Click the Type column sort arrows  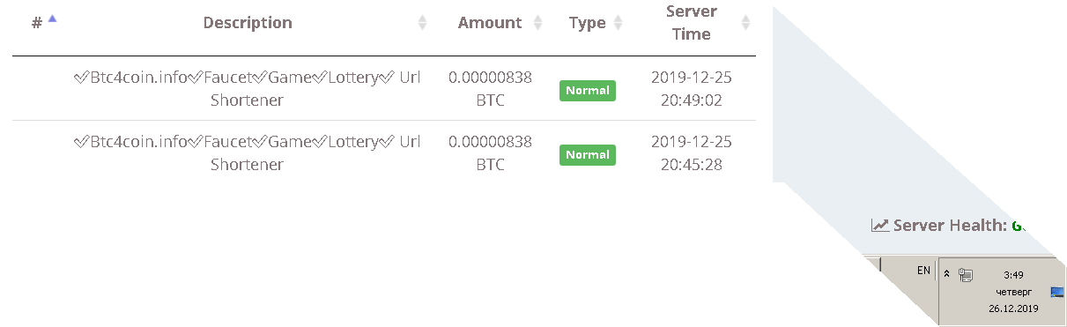point(618,23)
